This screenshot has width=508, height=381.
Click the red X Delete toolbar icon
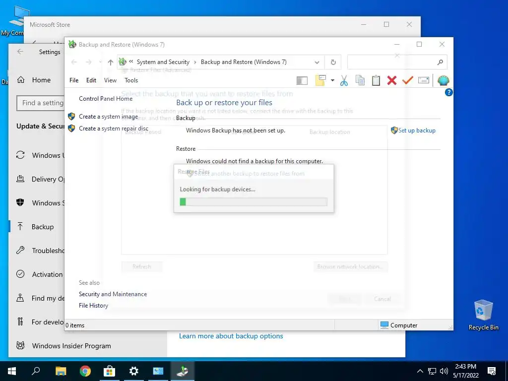(392, 80)
